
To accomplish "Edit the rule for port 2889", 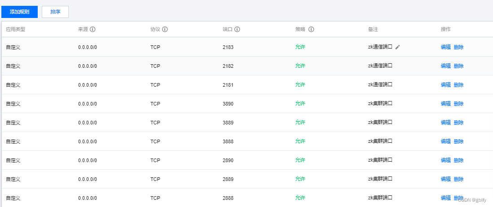I will 445,179.
